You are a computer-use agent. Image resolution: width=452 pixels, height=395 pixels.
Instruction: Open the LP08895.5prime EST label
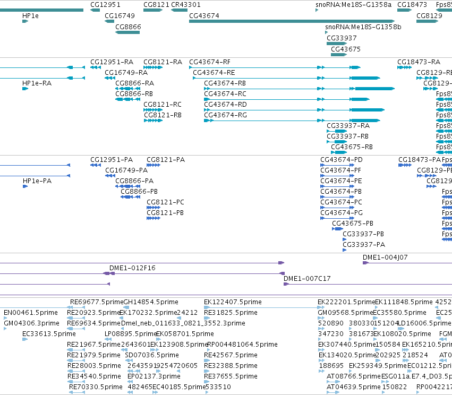coord(130,334)
